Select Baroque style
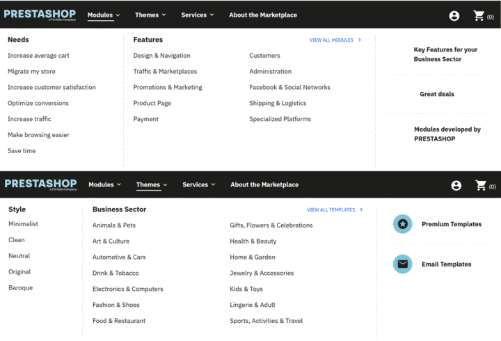Viewport: 501px width, 341px height. pyautogui.click(x=21, y=287)
